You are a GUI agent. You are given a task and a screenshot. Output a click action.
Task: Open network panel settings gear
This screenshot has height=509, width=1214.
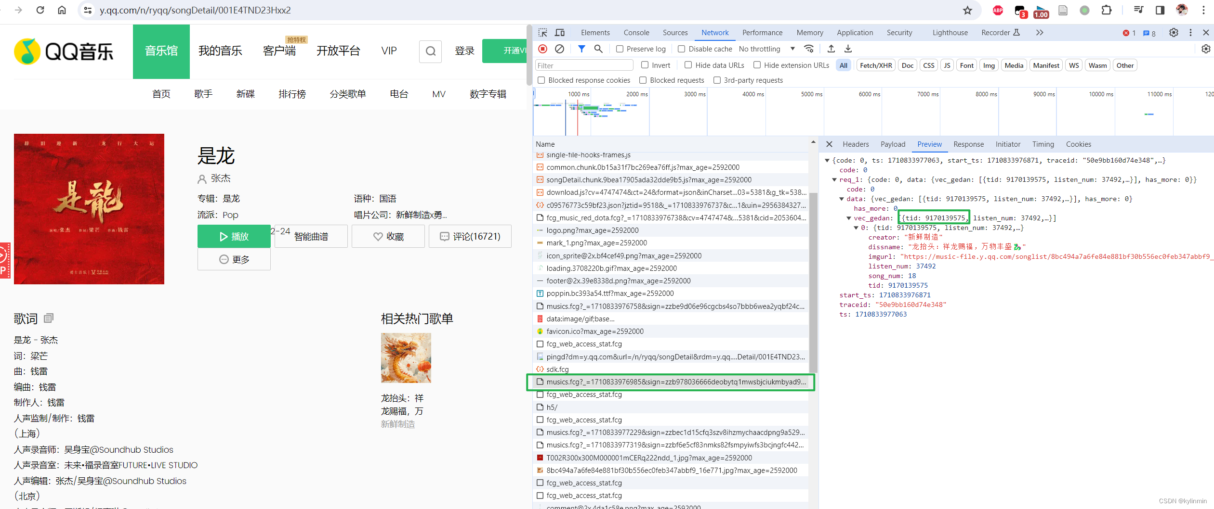click(x=1206, y=49)
